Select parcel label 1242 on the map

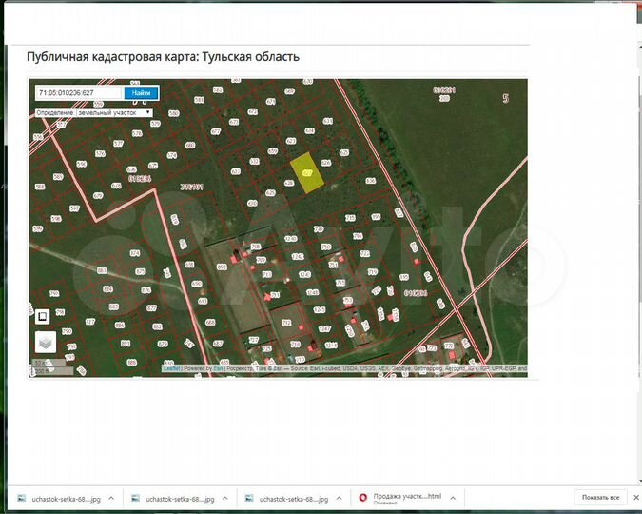pos(298,257)
